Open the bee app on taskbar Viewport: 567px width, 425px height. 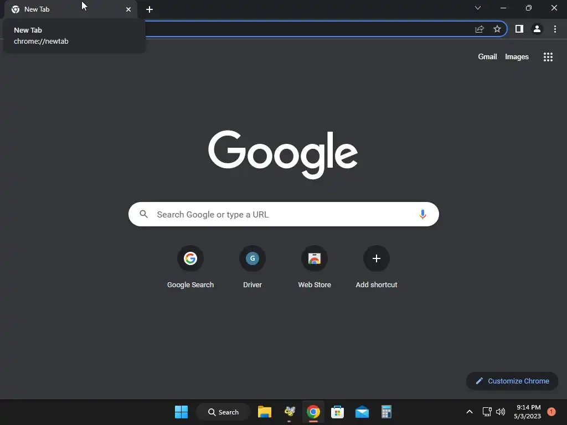289,412
